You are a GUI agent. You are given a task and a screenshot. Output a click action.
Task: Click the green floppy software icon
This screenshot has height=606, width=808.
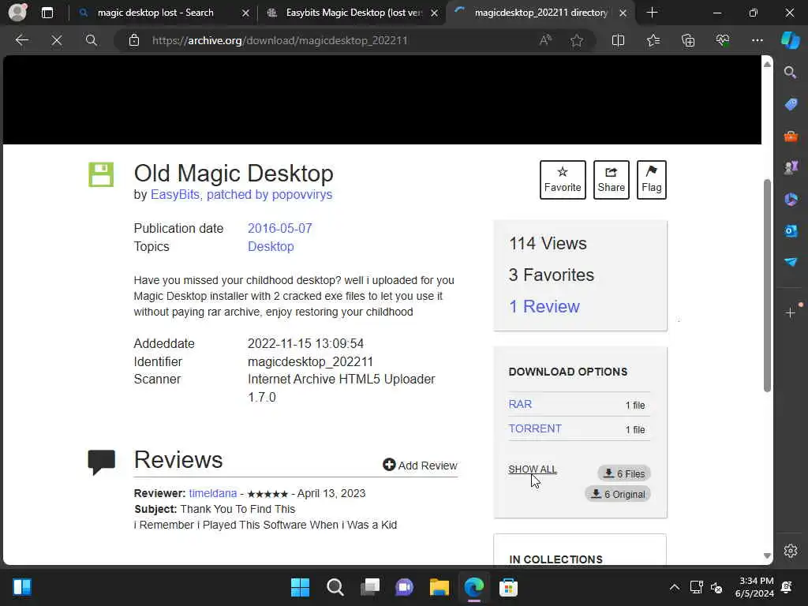tap(101, 174)
